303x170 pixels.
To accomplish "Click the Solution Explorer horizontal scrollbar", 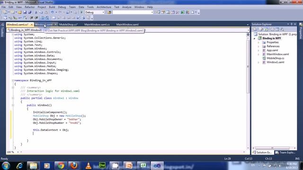I will (272, 148).
